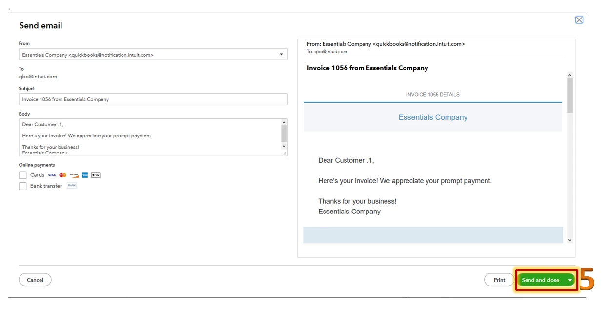The image size is (609, 309).
Task: Click the Send email dialog title
Action: tap(41, 26)
